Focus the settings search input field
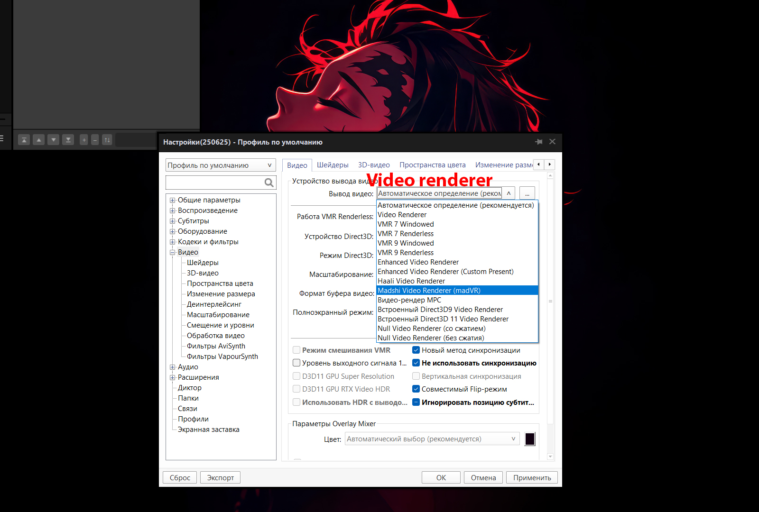Viewport: 759px width, 512px height. click(x=215, y=183)
